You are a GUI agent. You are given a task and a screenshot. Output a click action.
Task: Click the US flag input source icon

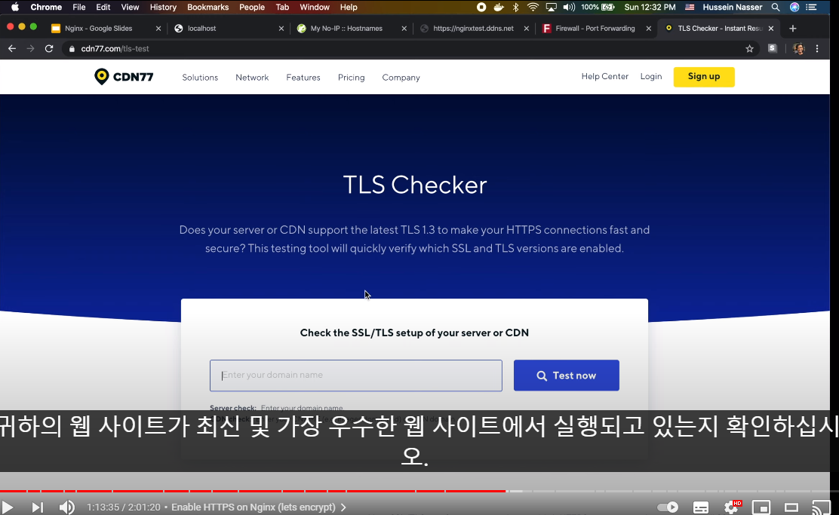pyautogui.click(x=690, y=7)
